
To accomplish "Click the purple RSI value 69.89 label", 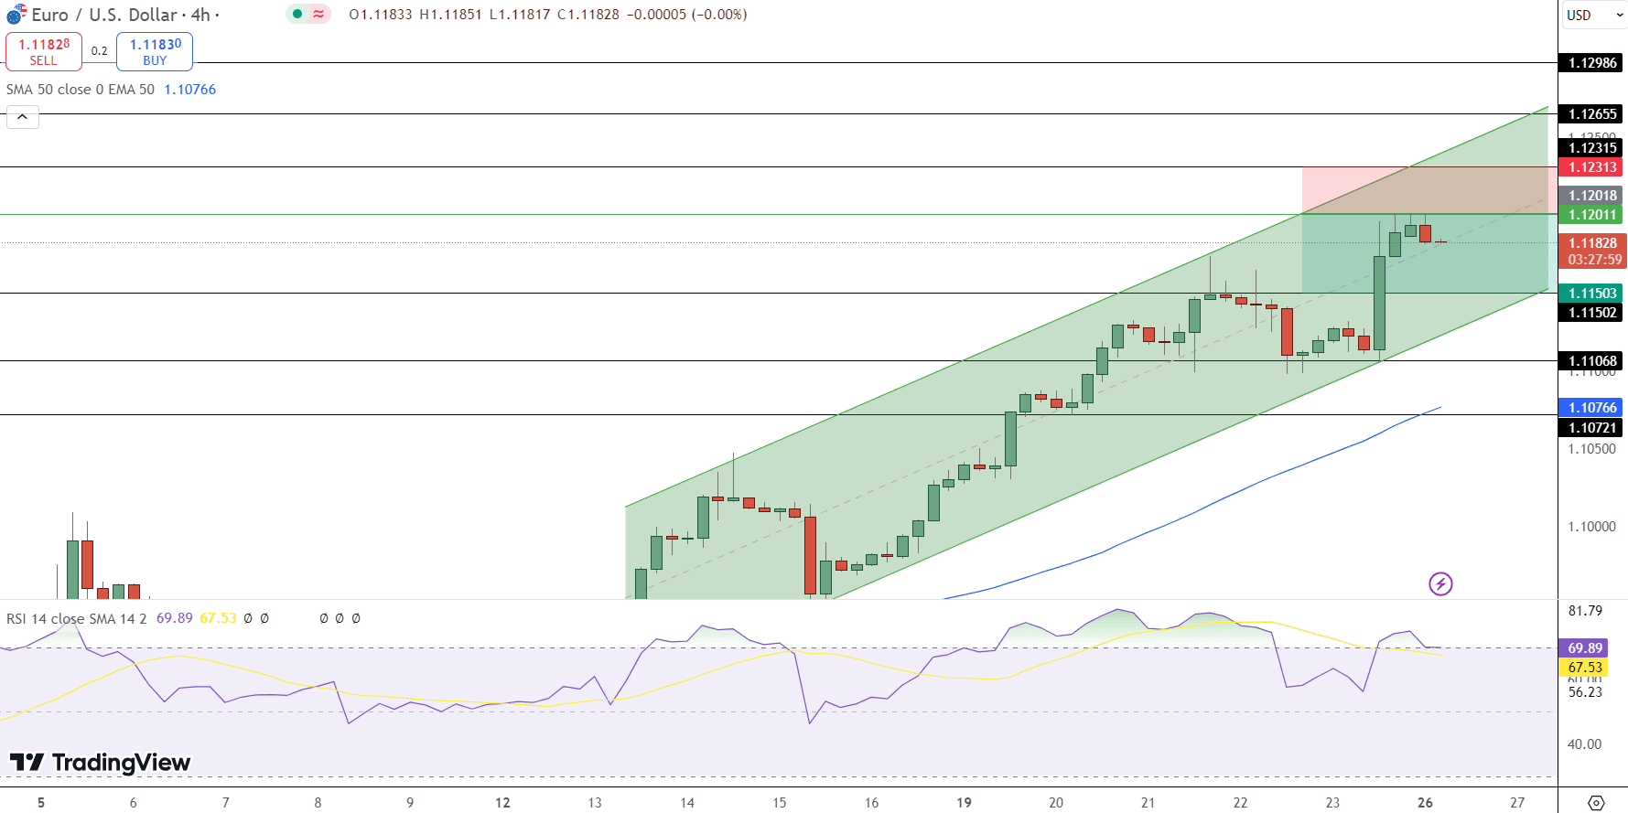I will coord(1585,648).
